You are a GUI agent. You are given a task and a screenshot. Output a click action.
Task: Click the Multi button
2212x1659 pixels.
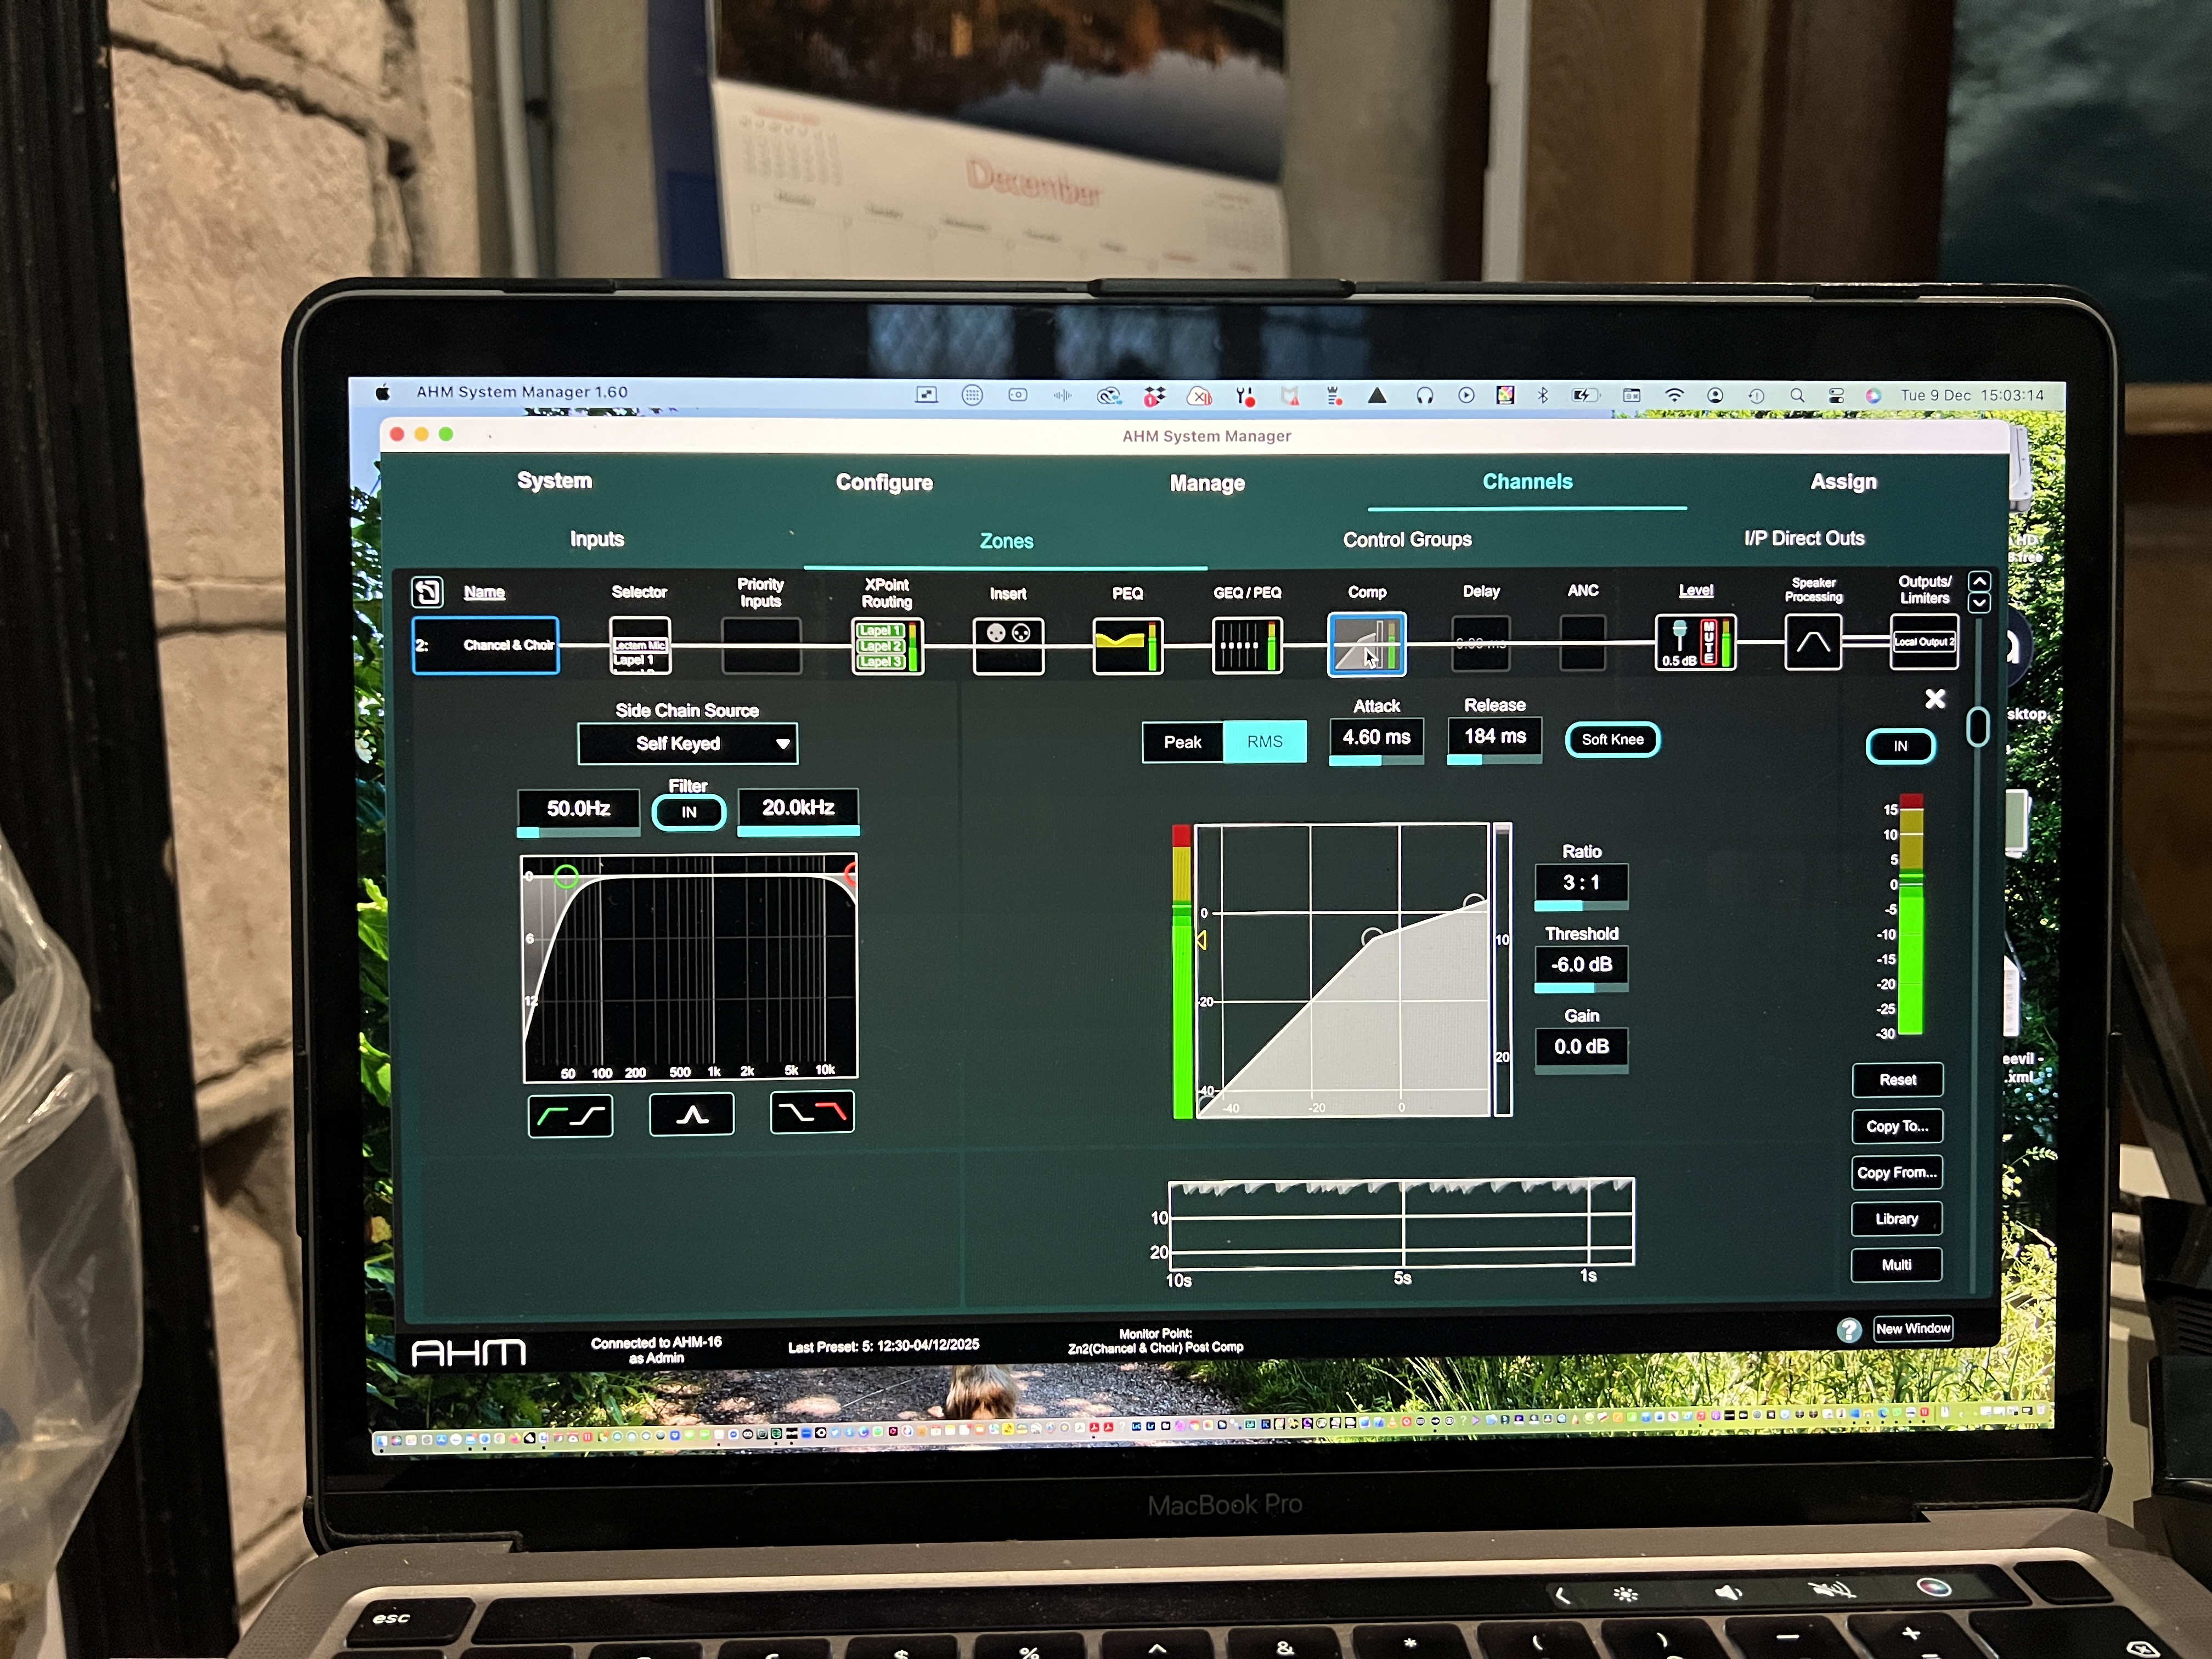point(1897,1265)
